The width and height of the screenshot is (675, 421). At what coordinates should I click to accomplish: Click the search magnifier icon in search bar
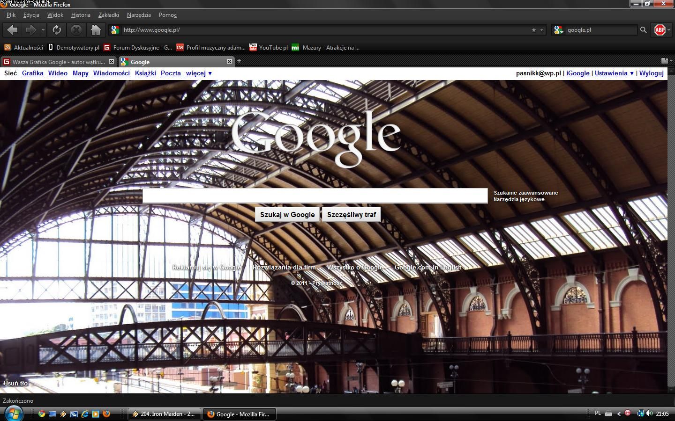click(643, 30)
